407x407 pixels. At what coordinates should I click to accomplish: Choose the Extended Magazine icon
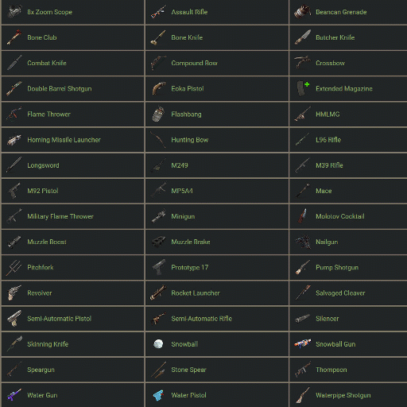click(303, 88)
